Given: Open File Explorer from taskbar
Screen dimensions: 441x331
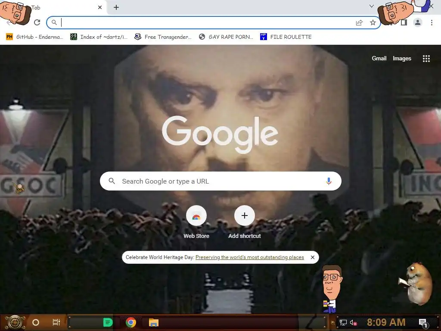Looking at the screenshot, I should point(154,322).
